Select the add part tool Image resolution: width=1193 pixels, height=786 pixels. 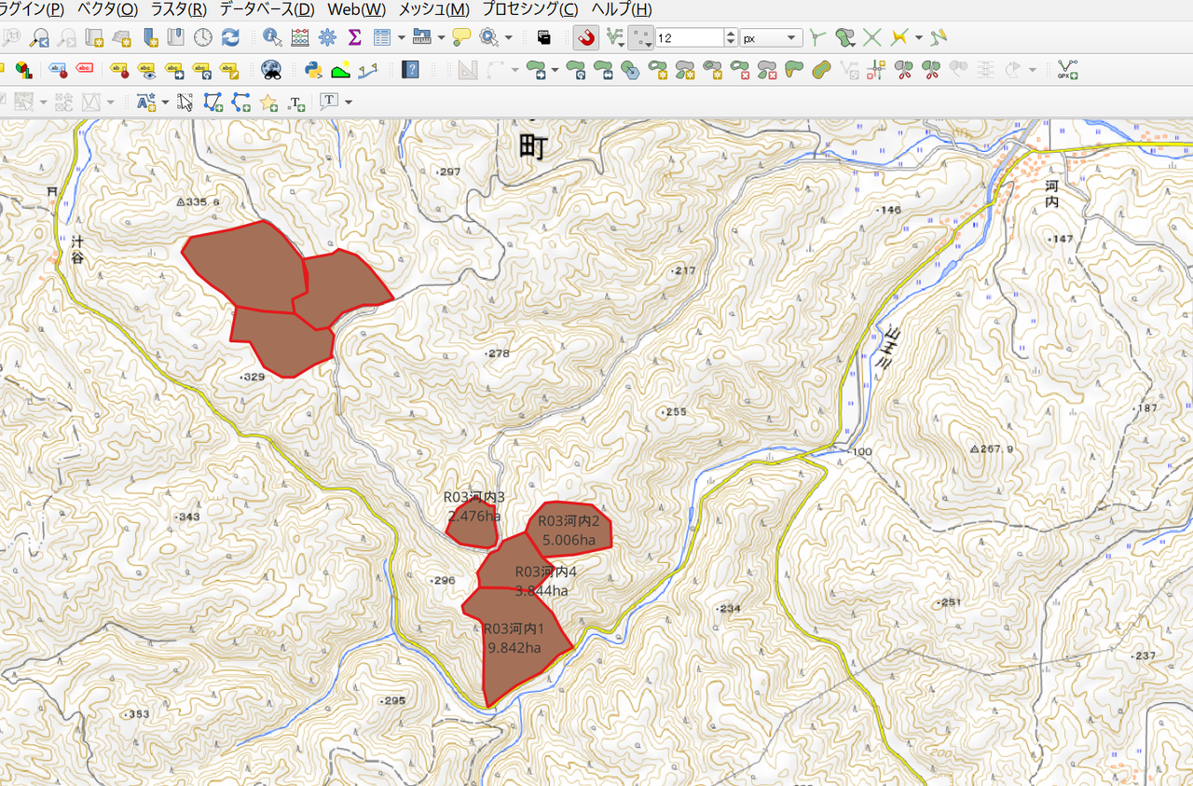685,69
